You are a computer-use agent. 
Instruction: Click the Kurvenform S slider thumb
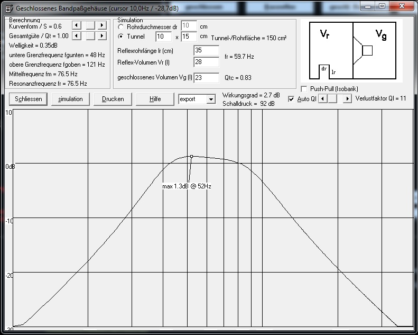pyautogui.click(x=90, y=25)
